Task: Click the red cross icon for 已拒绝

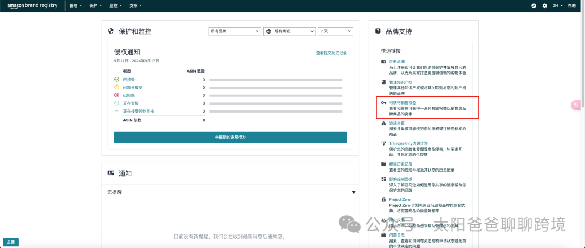Action: [x=117, y=95]
